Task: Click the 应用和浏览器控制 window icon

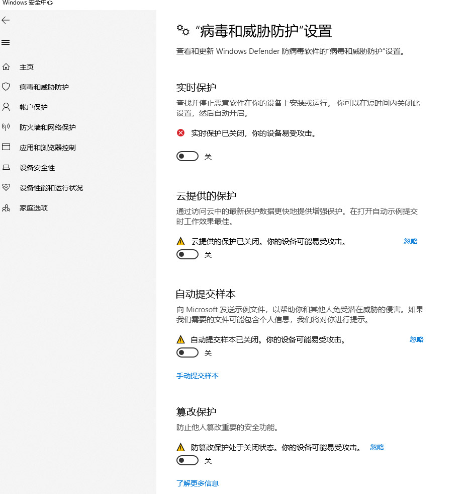Action: point(6,147)
